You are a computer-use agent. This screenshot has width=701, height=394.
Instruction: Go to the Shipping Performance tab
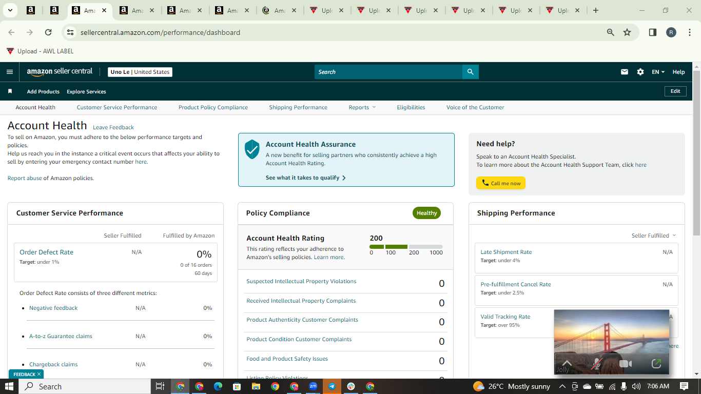pyautogui.click(x=298, y=107)
